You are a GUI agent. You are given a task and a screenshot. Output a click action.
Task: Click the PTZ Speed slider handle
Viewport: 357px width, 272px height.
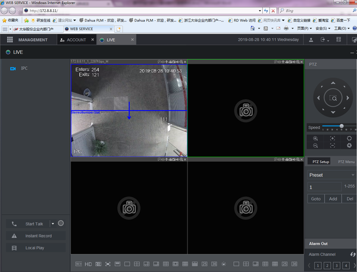coord(341,126)
